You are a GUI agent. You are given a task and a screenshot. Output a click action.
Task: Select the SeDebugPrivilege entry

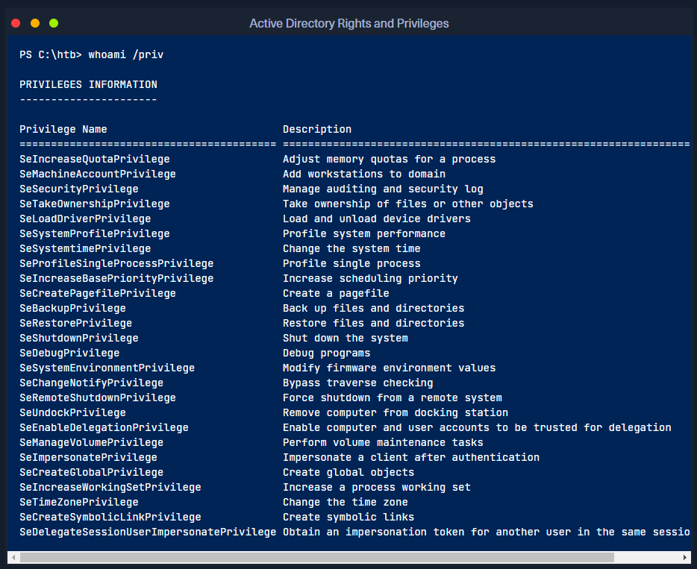pos(69,353)
